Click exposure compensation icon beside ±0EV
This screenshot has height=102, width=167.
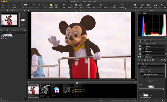(x=140, y=49)
